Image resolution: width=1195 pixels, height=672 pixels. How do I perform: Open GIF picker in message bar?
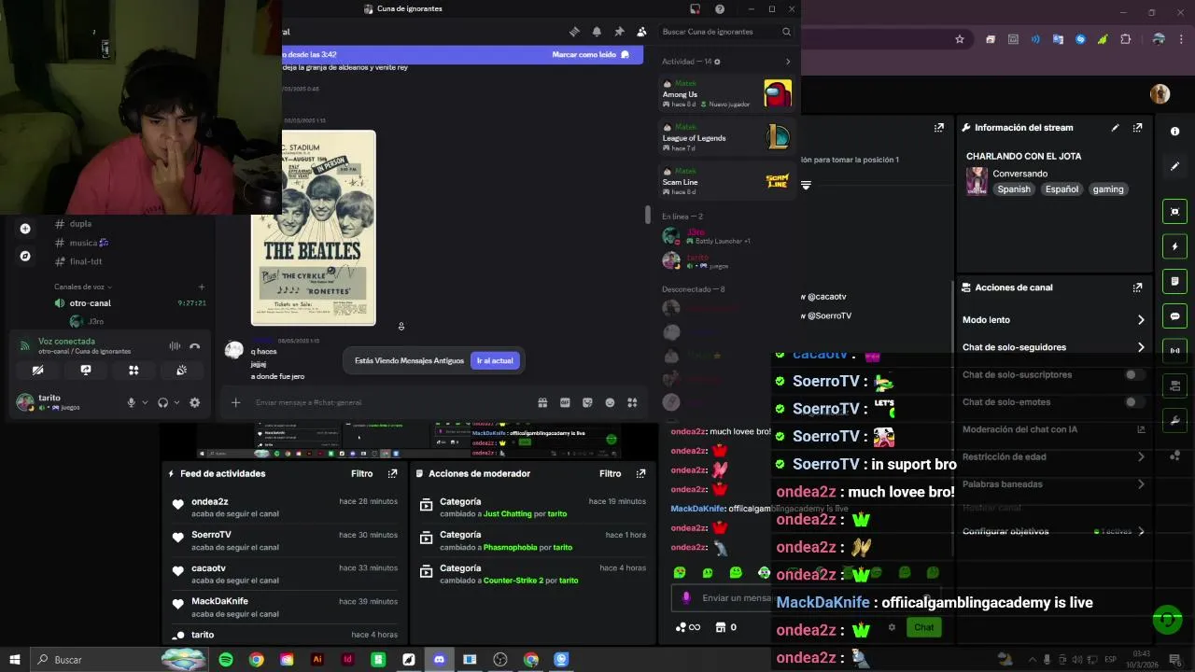point(565,402)
